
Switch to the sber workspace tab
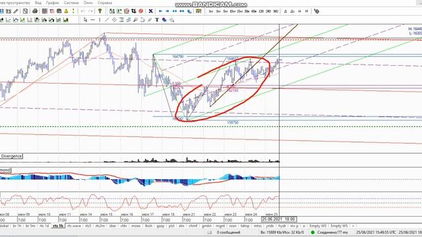tap(113, 226)
